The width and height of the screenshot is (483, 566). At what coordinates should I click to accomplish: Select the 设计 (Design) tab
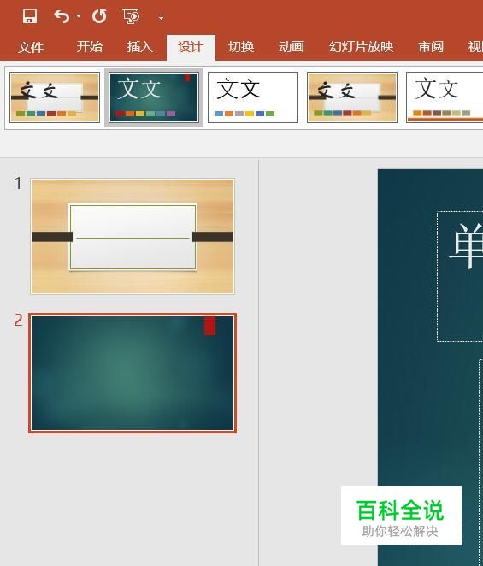click(191, 47)
